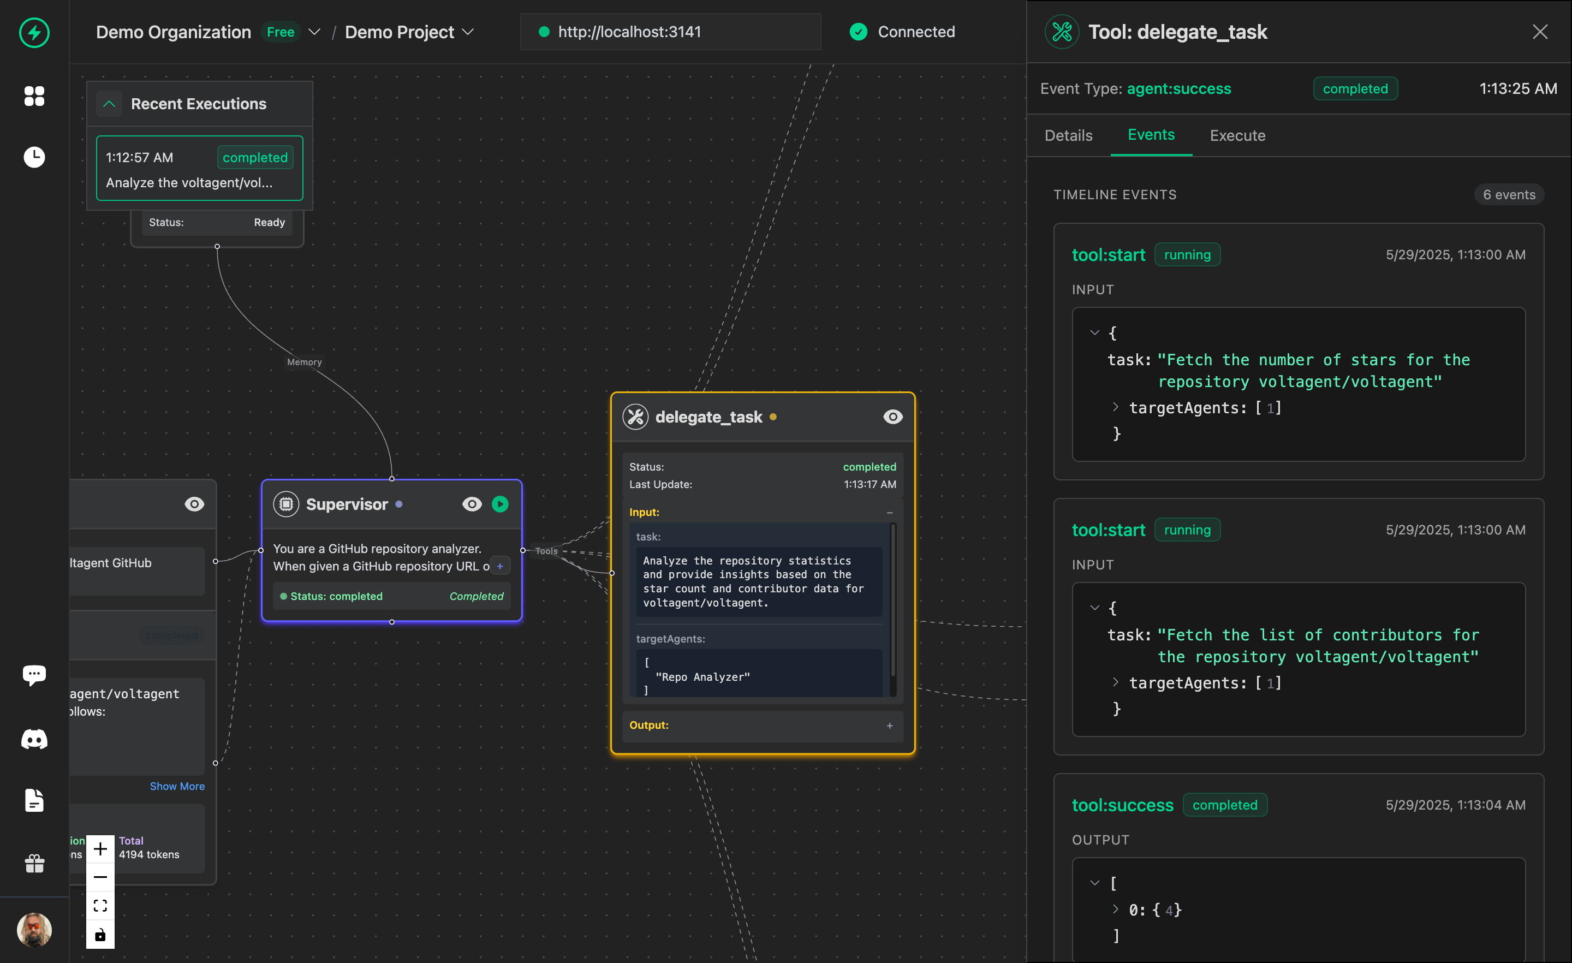Collapse the tool:success output array
The height and width of the screenshot is (963, 1572).
click(x=1095, y=883)
